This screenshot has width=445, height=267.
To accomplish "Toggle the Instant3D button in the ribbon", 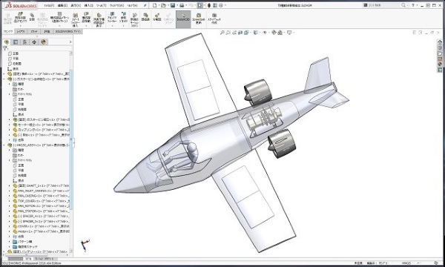I will click(183, 19).
